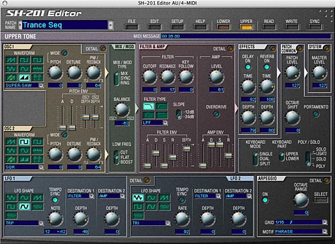335x244 pixels.
Task: Toggle LFO 1 Tempo Sync
Action: (55, 200)
